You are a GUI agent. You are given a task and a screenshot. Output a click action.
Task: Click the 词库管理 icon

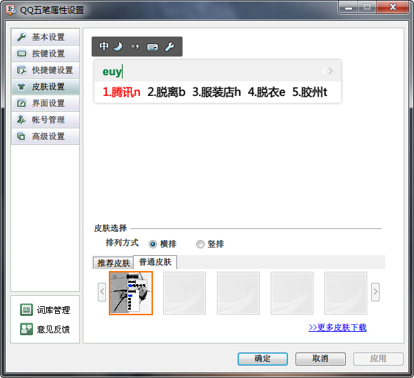tap(26, 310)
